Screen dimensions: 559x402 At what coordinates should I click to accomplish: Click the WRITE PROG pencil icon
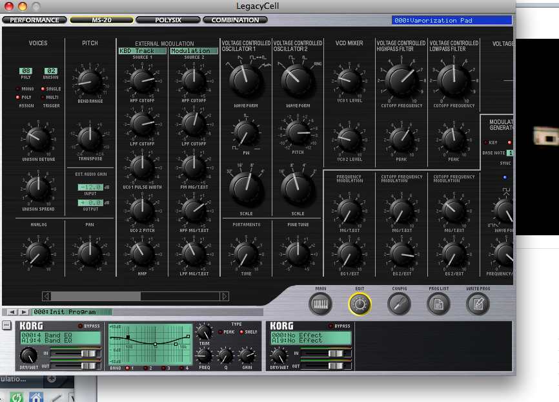click(x=478, y=304)
